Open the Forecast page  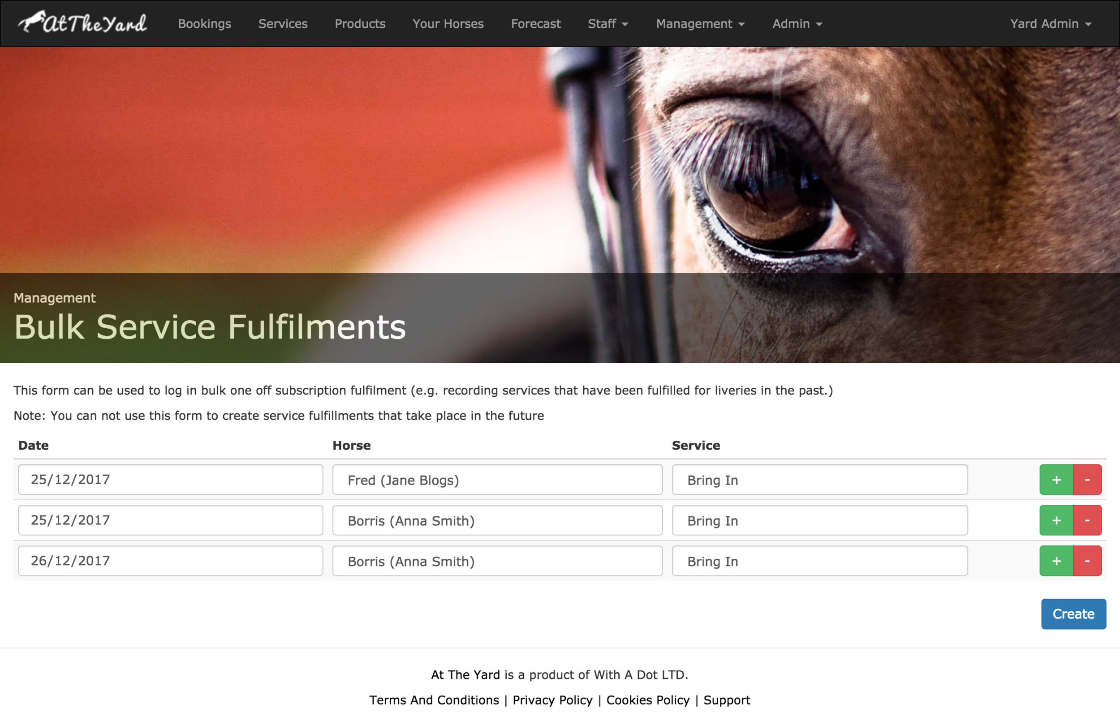[535, 24]
